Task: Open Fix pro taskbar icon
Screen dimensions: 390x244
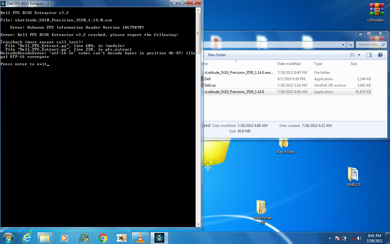Action: 83,238
